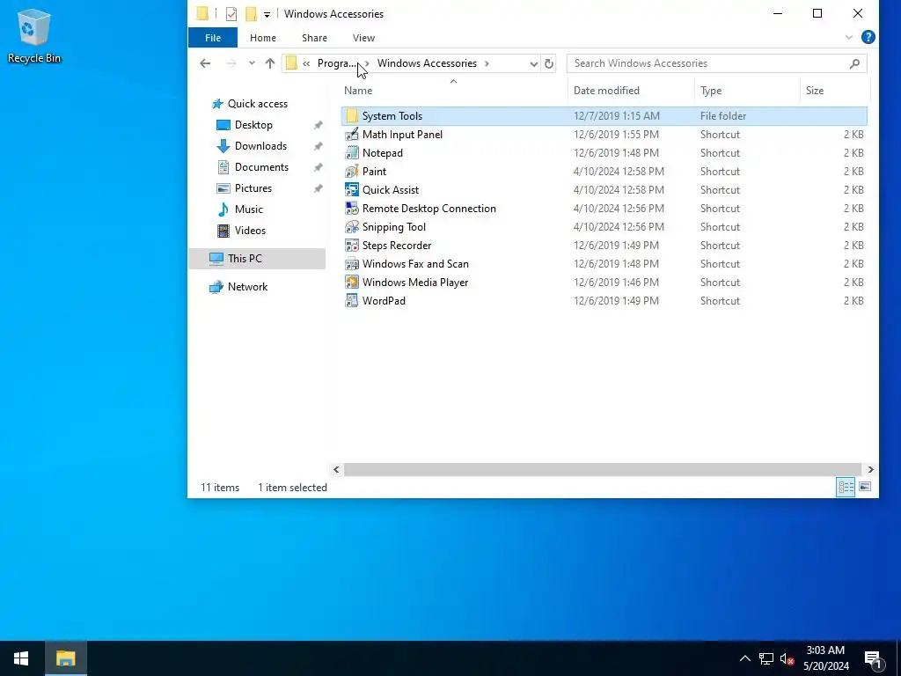Click the "4/10/2024 12:58 PM" date for Paint
The height and width of the screenshot is (676, 901).
click(619, 172)
